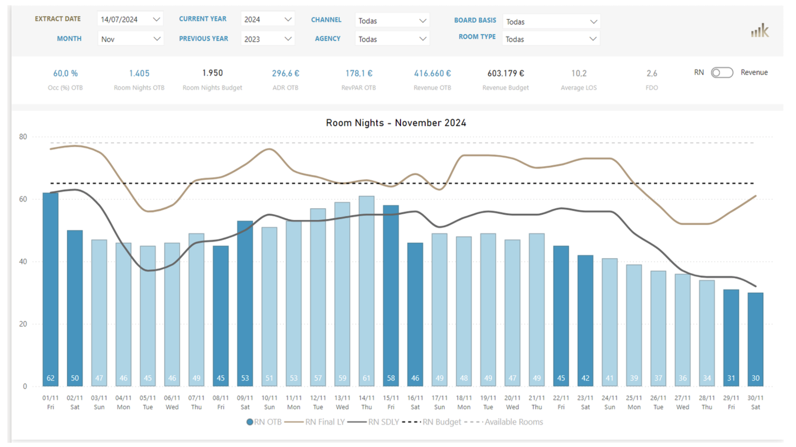Select the 10/11 Sun bar with value 51
This screenshot has width=796, height=447.
pos(269,307)
